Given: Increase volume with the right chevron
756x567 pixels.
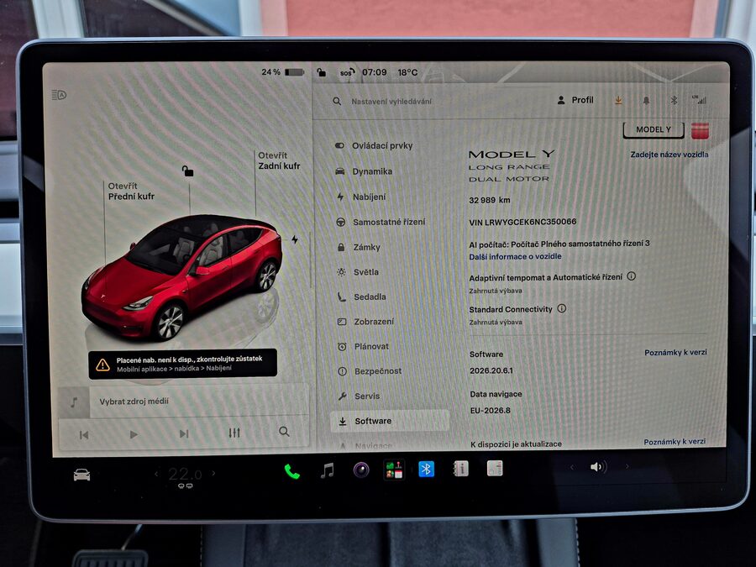Looking at the screenshot, I should pyautogui.click(x=627, y=466).
